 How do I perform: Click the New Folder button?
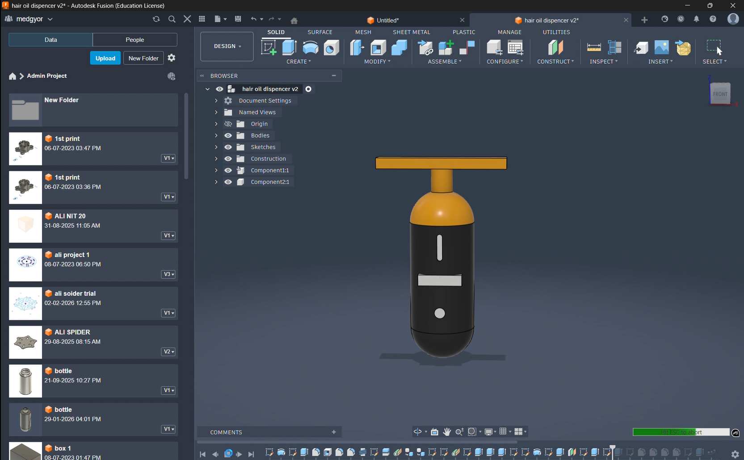pos(143,58)
